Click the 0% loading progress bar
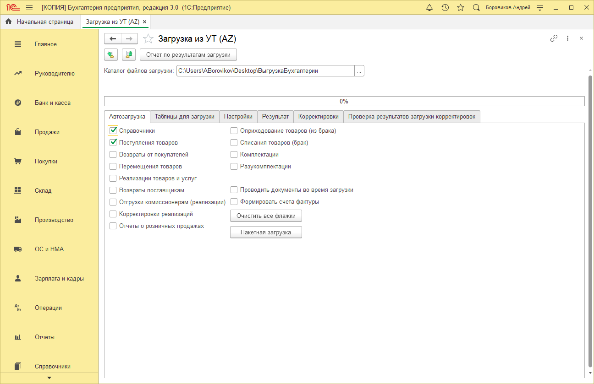 pyautogui.click(x=344, y=101)
